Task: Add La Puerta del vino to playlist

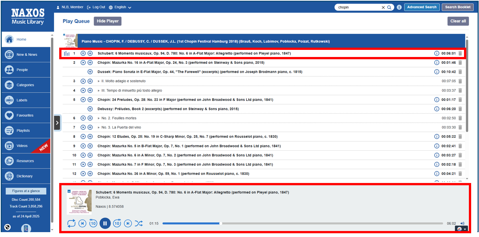Action: tap(90, 127)
